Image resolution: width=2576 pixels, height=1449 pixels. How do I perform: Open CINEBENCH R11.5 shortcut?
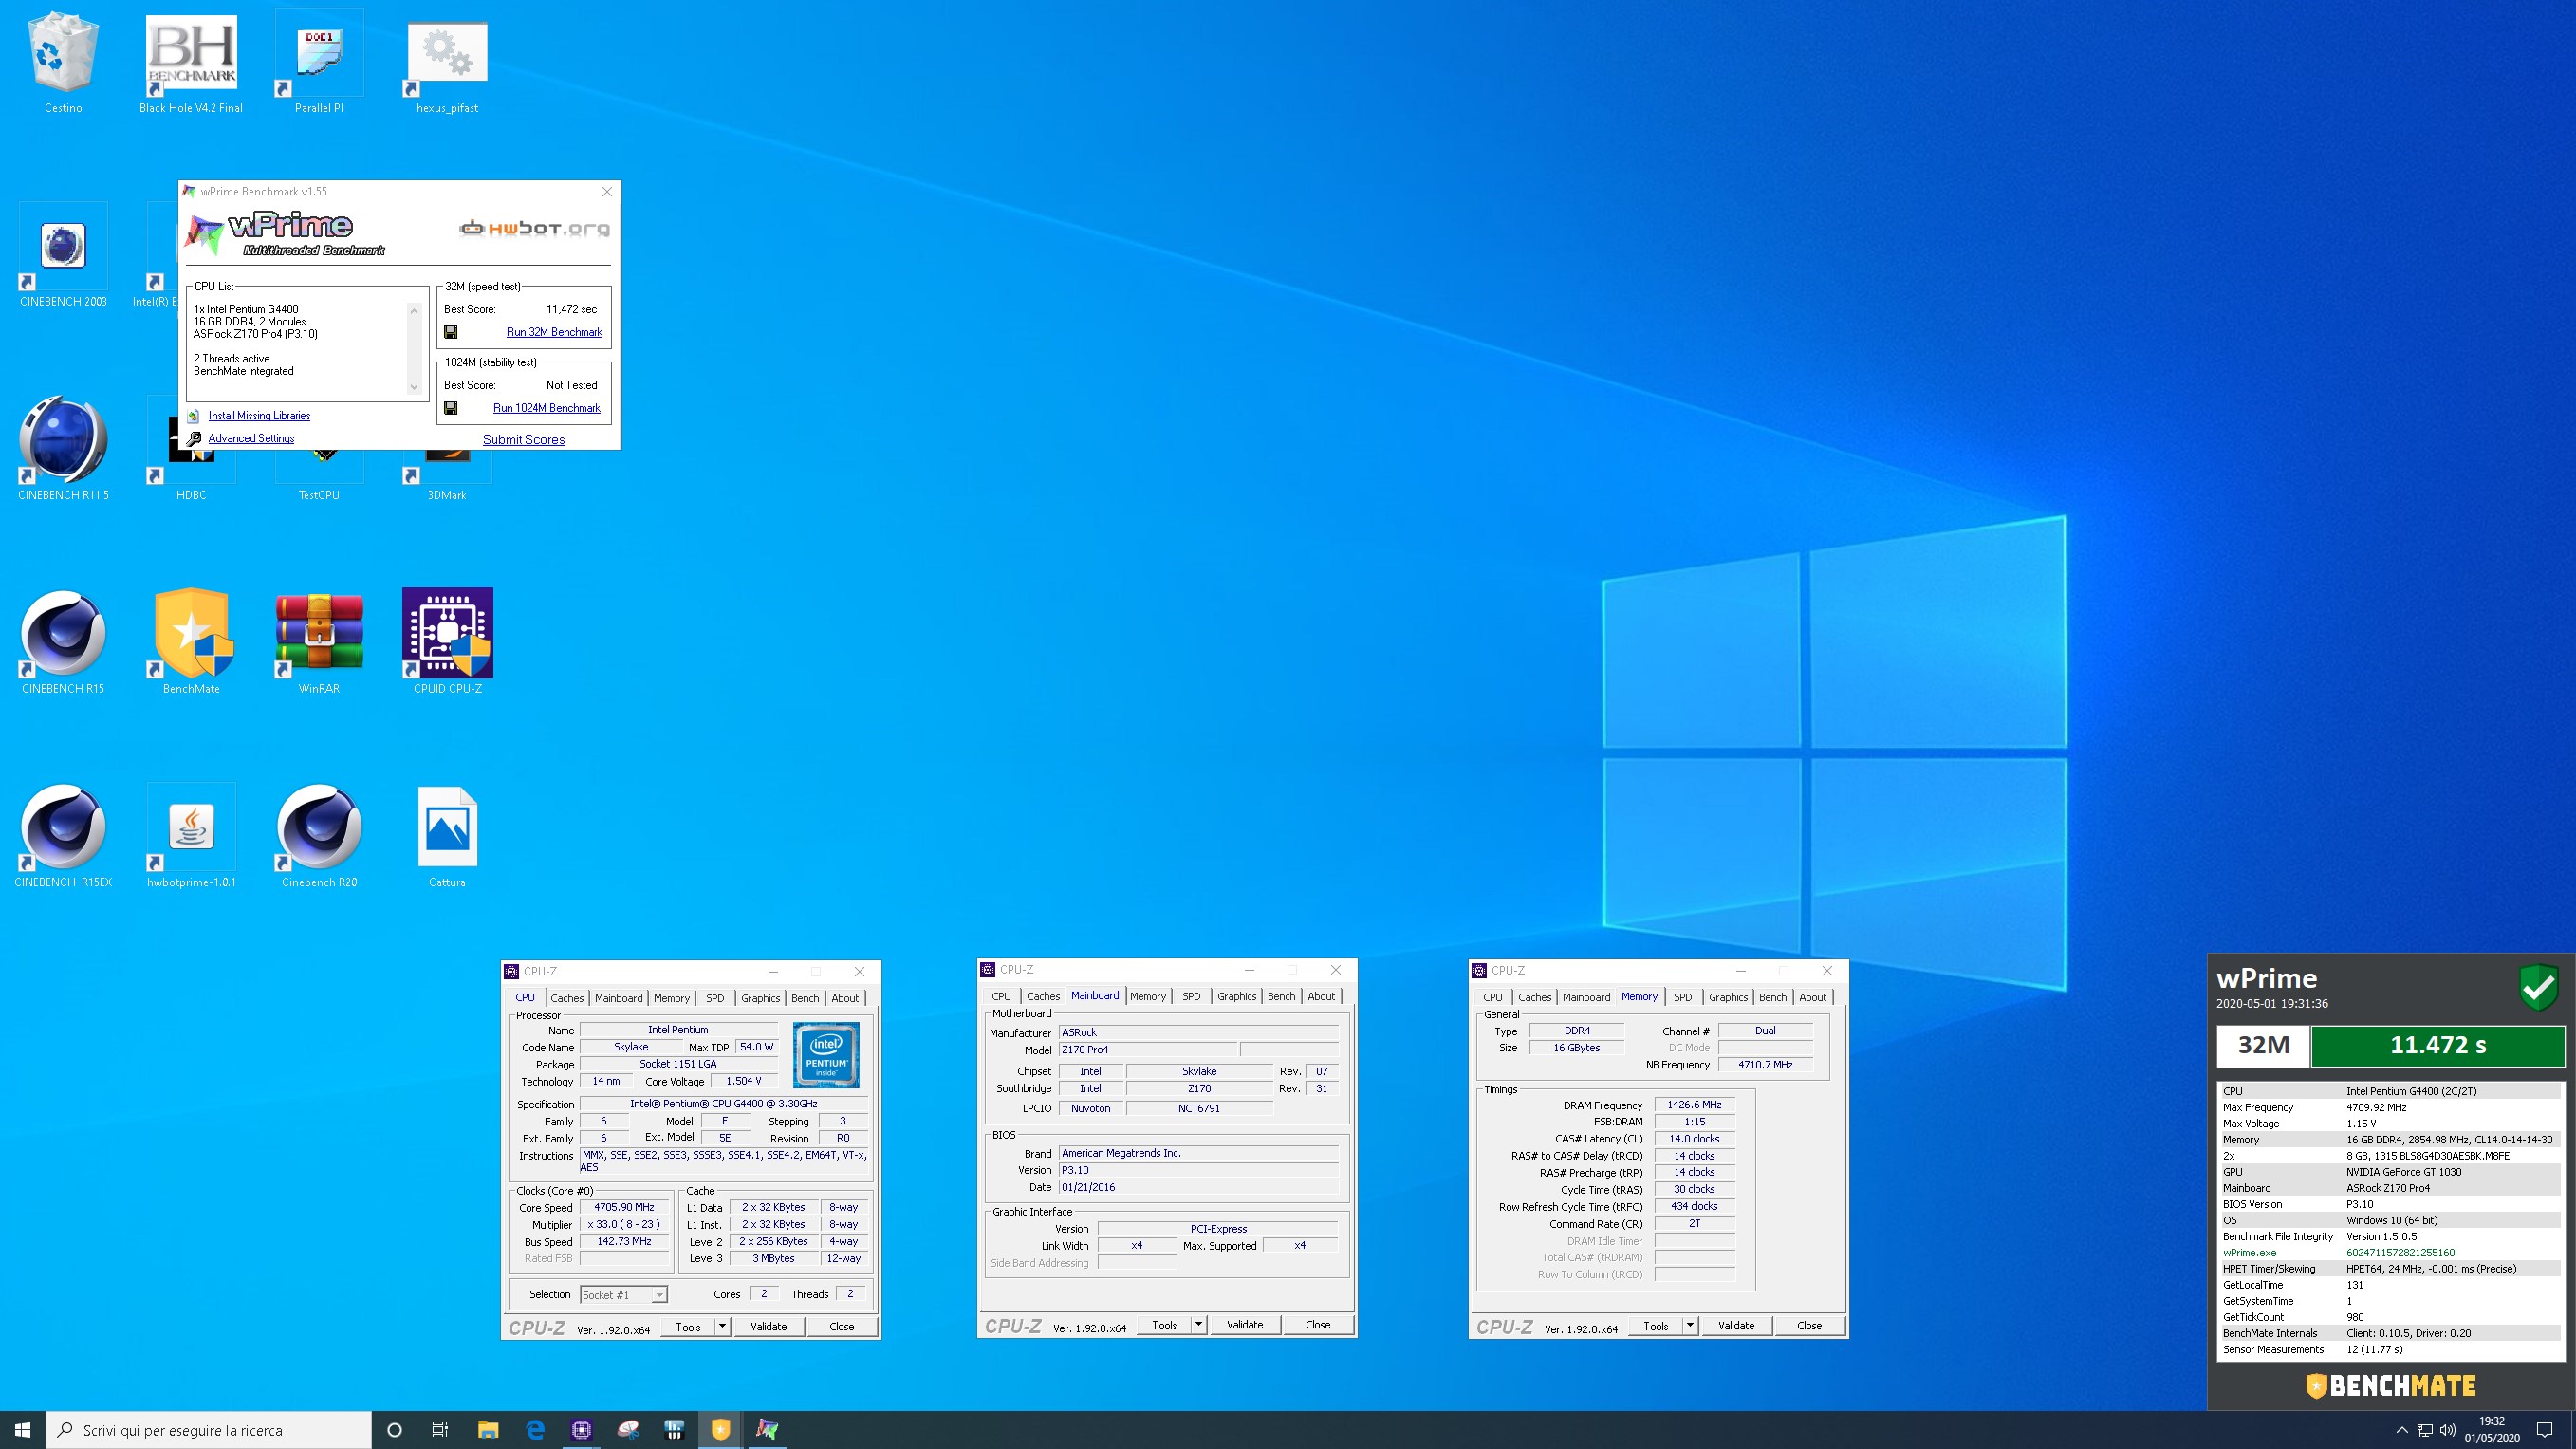click(63, 448)
